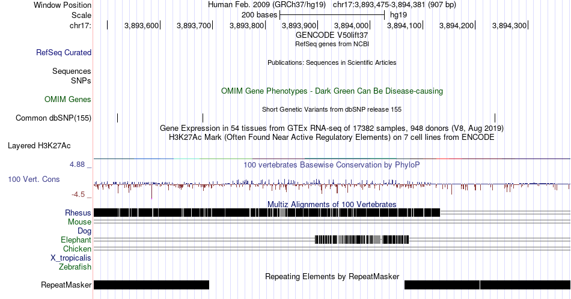Viewport: 571px width, 299px height.
Task: Click 'RefSeq genes from NCBI' title
Action: click(x=332, y=44)
